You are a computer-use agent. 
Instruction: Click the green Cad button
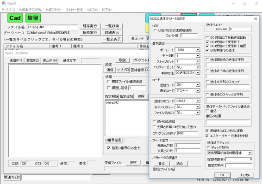(15, 18)
